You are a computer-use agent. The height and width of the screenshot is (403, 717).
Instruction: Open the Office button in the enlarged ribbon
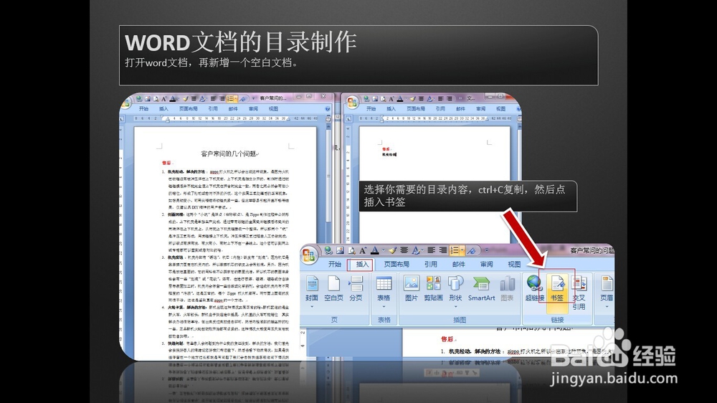coord(308,255)
